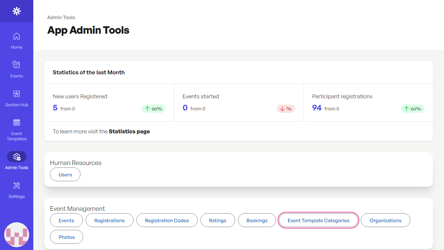Image resolution: width=444 pixels, height=250 pixels.
Task: Open the Home sidebar icon
Action: (17, 36)
